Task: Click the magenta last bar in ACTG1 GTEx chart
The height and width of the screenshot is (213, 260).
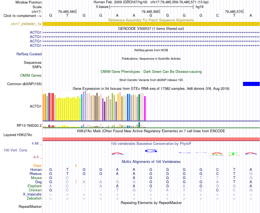Action: [x=145, y=108]
